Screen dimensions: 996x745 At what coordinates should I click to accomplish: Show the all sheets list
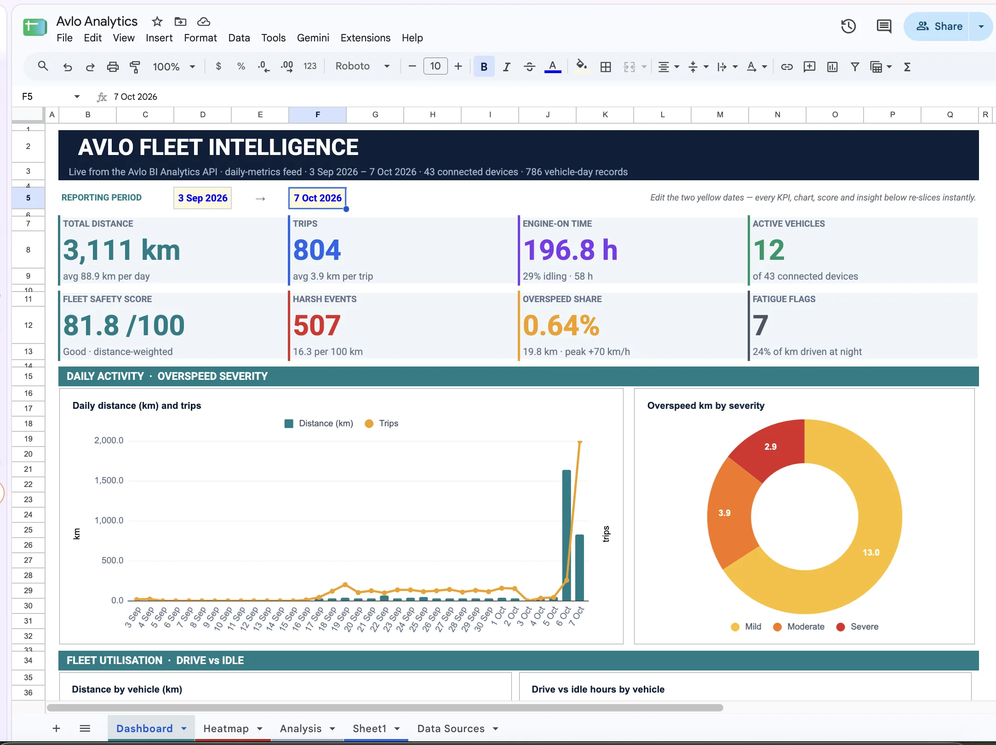[x=85, y=728]
